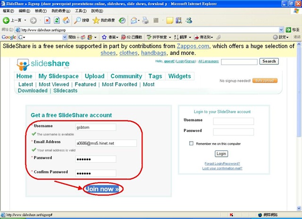Click the login panel Username field
This screenshot has height=219, width=302.
pos(234,121)
